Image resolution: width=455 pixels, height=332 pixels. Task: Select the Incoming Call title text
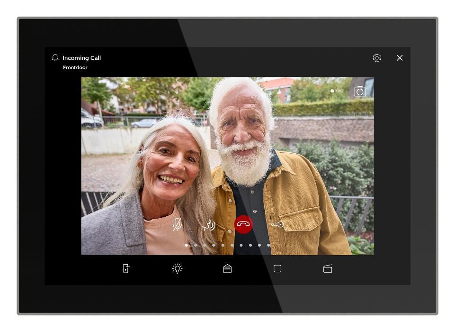coord(81,58)
